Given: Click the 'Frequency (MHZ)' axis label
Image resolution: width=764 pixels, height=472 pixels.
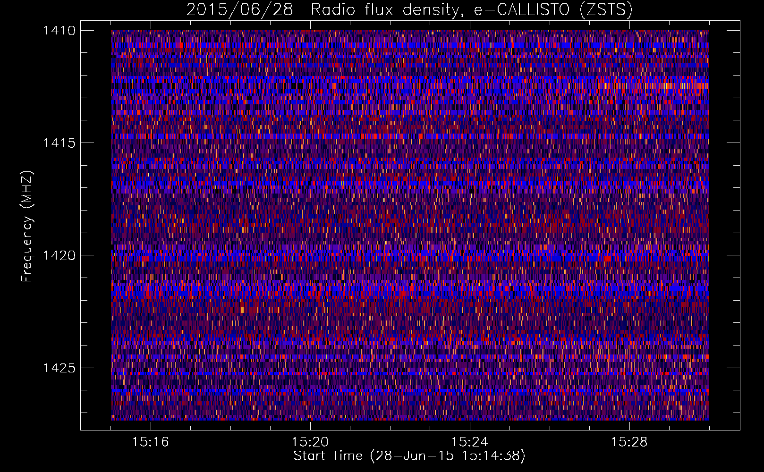Looking at the screenshot, I should [x=27, y=227].
